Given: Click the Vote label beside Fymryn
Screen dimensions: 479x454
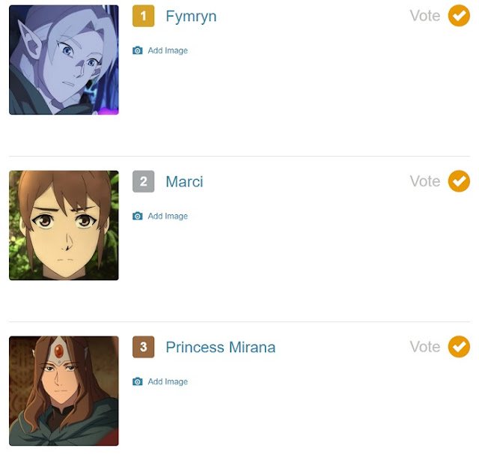Looking at the screenshot, I should pos(425,16).
